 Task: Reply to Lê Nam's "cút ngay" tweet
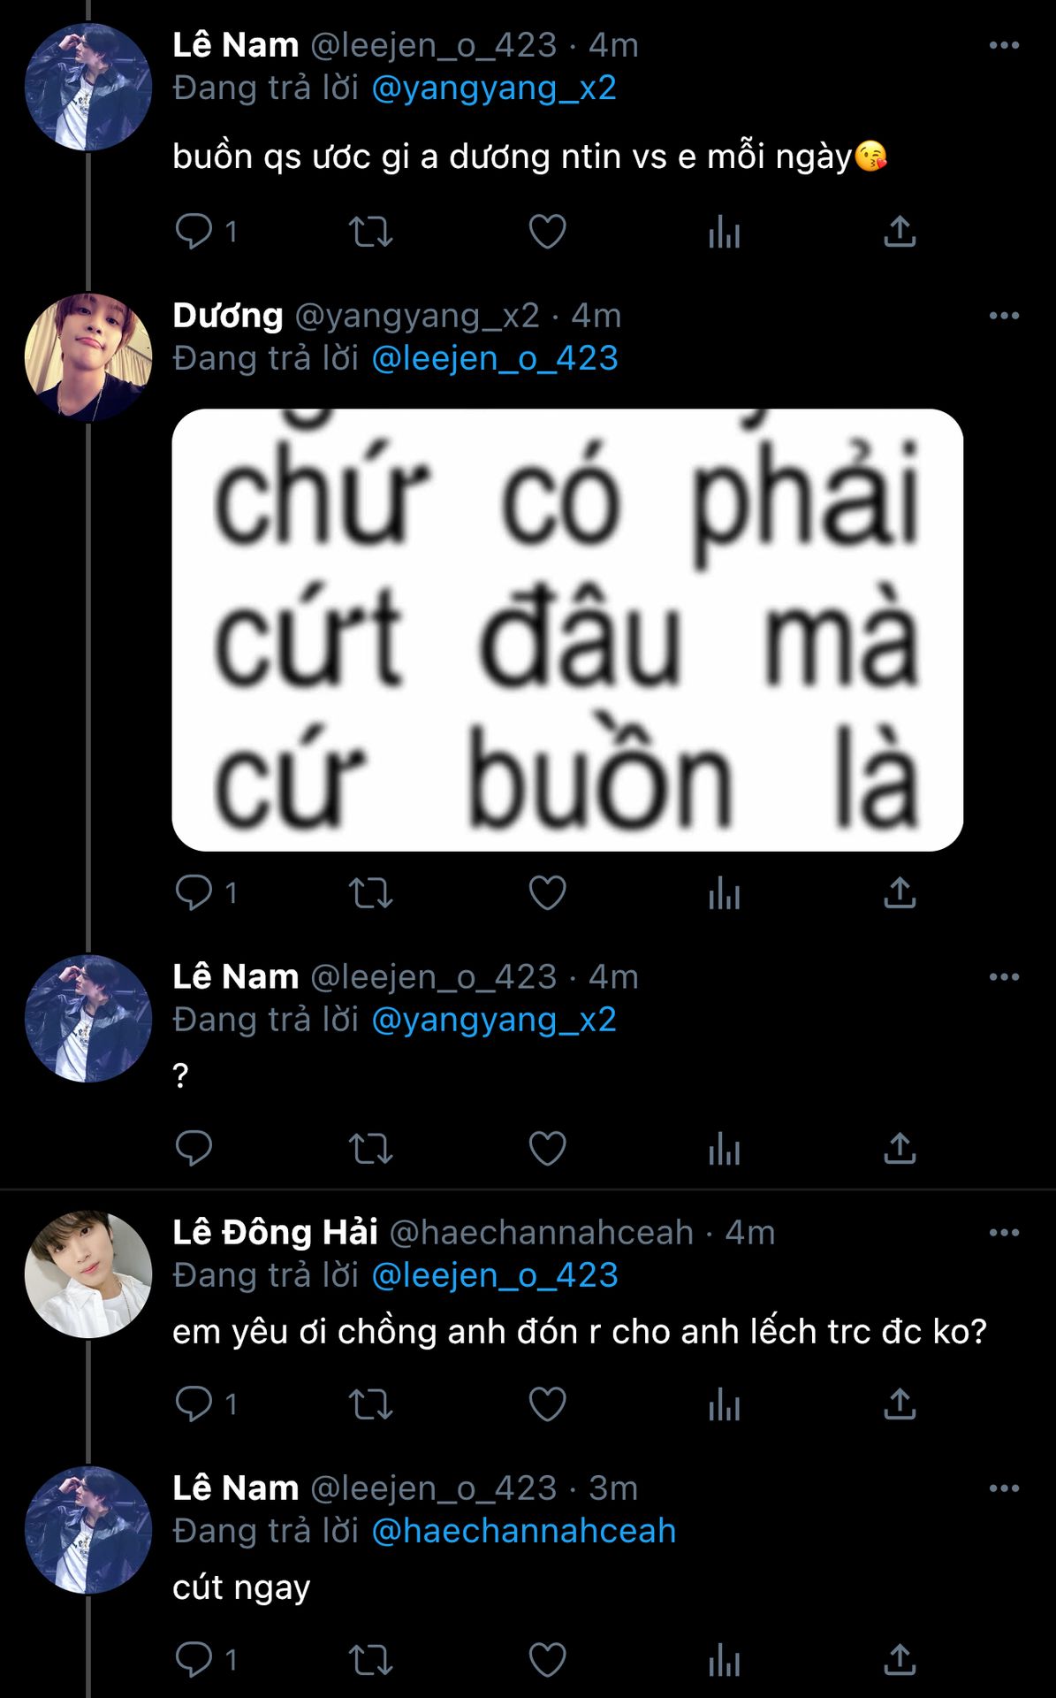[194, 1660]
